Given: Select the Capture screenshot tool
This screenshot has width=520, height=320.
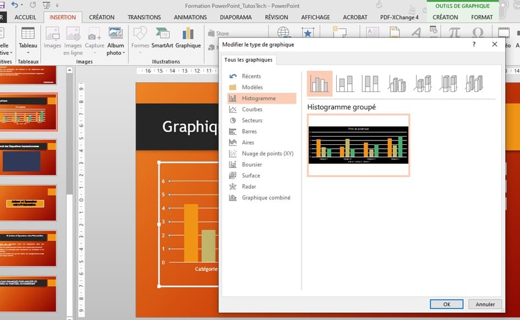Looking at the screenshot, I should (94, 40).
